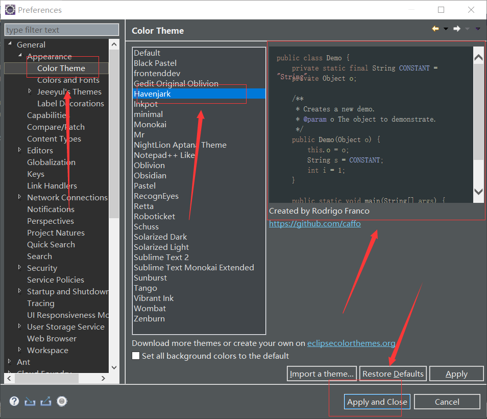
Task: Click the Help question mark icon
Action: pos(14,401)
